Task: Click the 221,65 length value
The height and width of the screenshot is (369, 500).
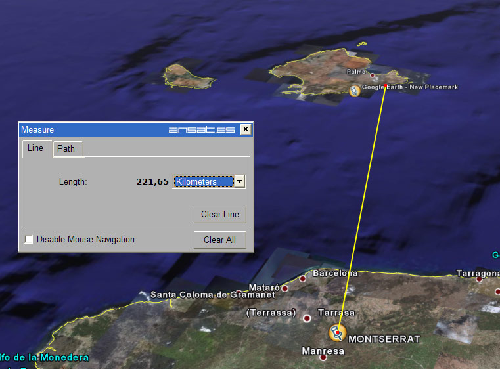Action: (x=152, y=182)
